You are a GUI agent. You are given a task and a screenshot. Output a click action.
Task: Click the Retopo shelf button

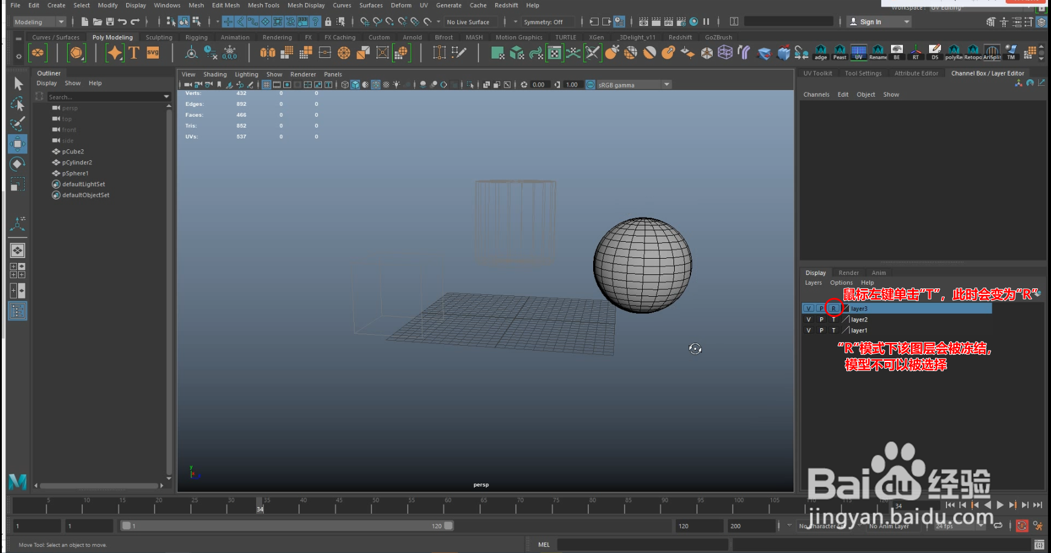972,53
